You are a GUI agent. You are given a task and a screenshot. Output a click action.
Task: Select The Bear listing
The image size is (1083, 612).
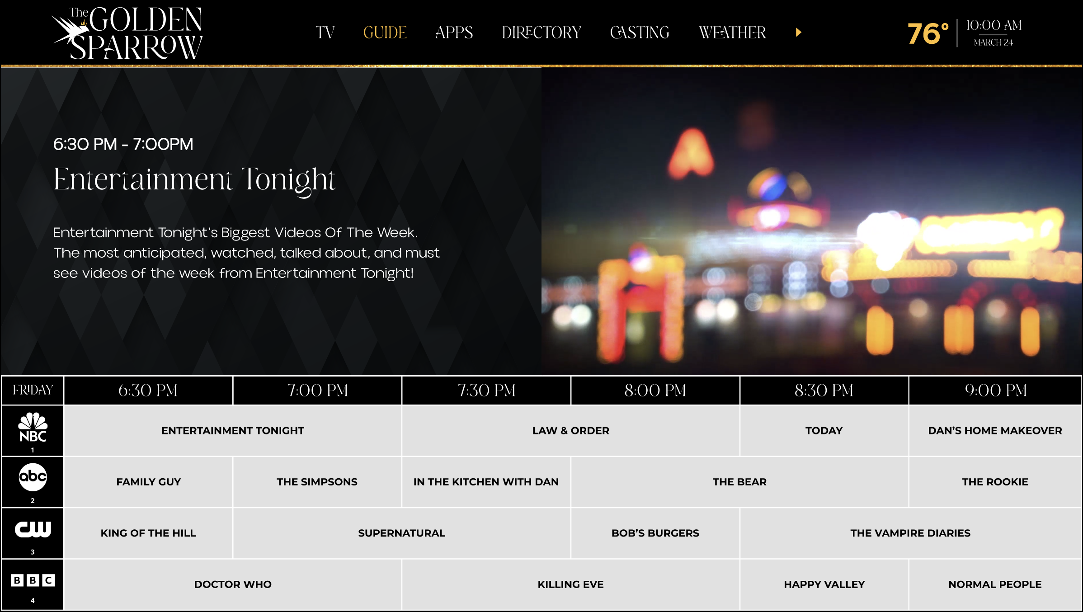(740, 482)
